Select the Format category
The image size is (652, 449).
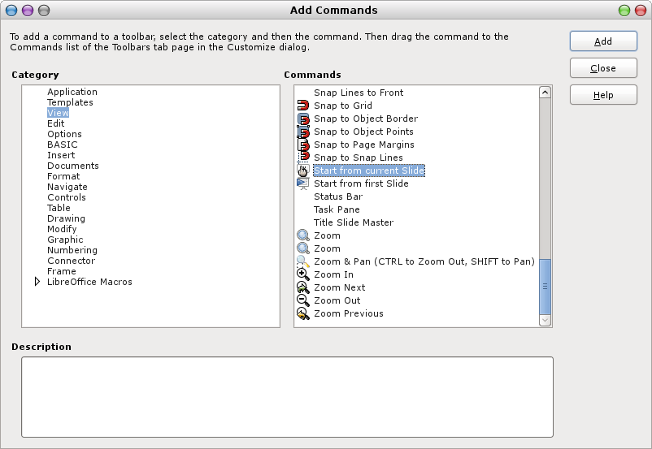63,176
